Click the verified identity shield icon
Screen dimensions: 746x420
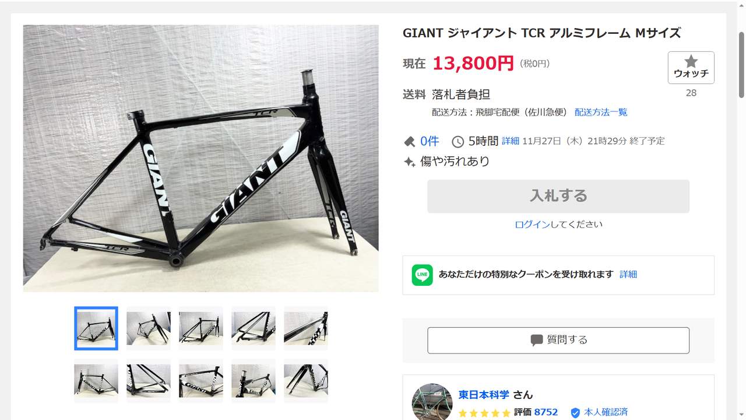pos(575,413)
